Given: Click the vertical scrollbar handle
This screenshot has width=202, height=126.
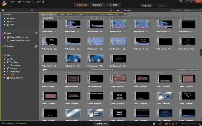Looking at the screenshot, I should click(201, 52).
